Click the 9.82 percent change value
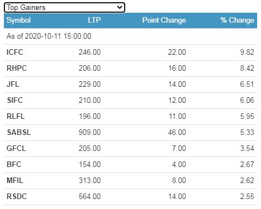This screenshot has height=209, width=261. click(x=247, y=52)
